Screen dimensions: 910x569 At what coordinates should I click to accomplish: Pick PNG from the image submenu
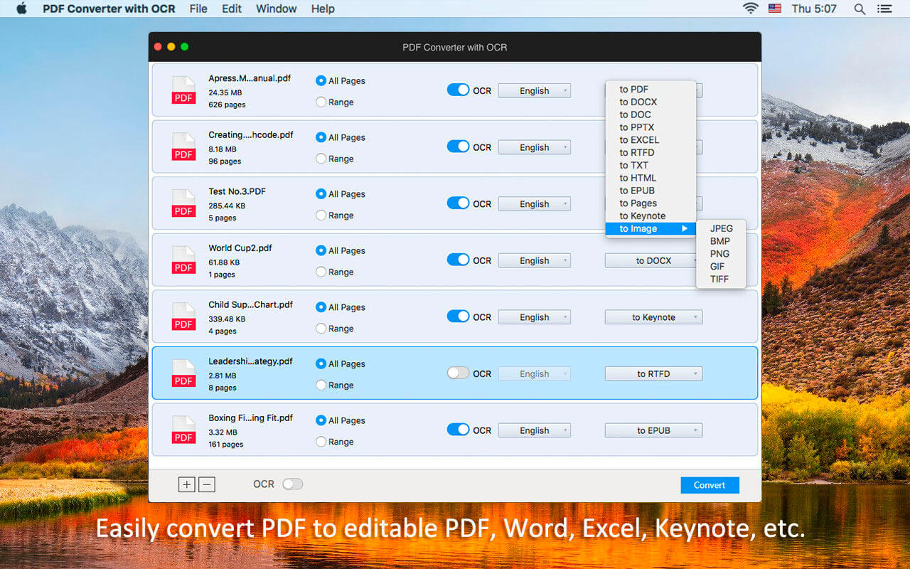click(x=721, y=254)
